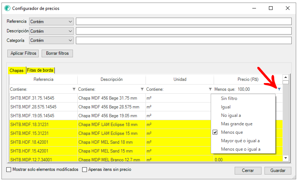
Task: Check Apenas itens sin precio
Action: click(85, 170)
